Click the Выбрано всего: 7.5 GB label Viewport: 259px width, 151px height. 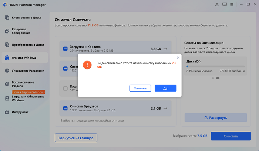coord(190,136)
